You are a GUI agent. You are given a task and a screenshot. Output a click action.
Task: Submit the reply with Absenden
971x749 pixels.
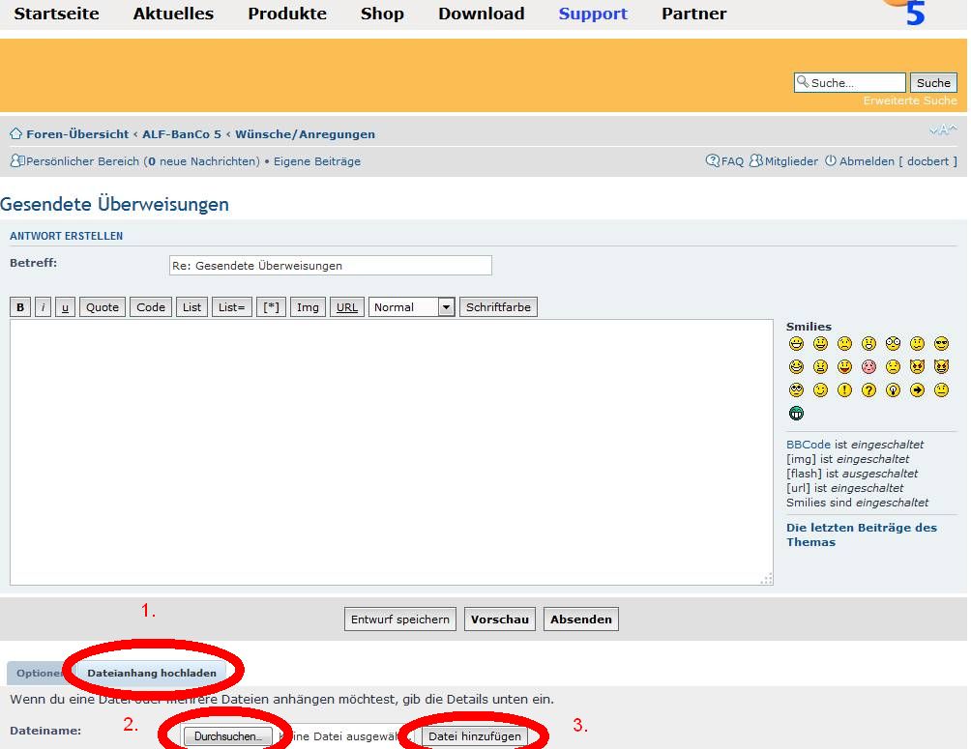tap(581, 619)
